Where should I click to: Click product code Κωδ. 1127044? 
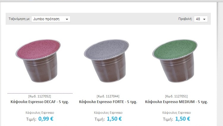pyautogui.click(x=108, y=96)
